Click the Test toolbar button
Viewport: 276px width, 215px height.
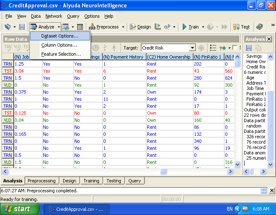[x=241, y=27]
